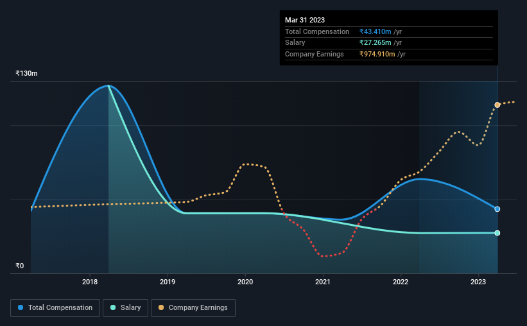527x326 pixels.
Task: Click the ₹27.265m salary value
Action: coord(375,43)
